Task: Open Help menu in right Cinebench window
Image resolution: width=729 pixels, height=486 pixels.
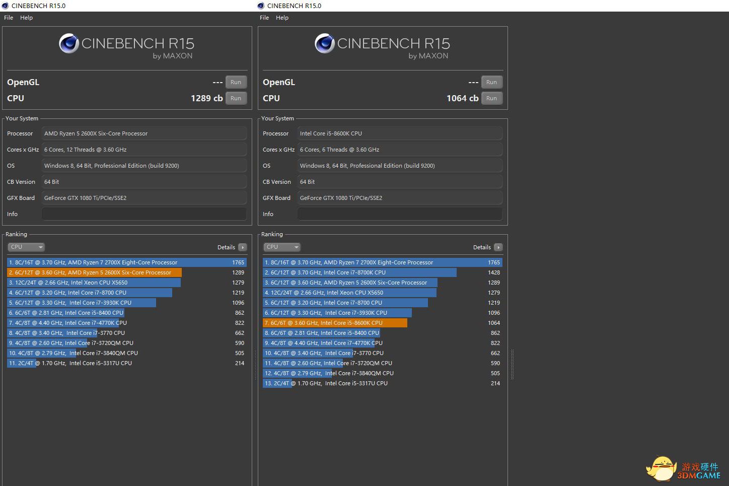Action: pos(282,18)
